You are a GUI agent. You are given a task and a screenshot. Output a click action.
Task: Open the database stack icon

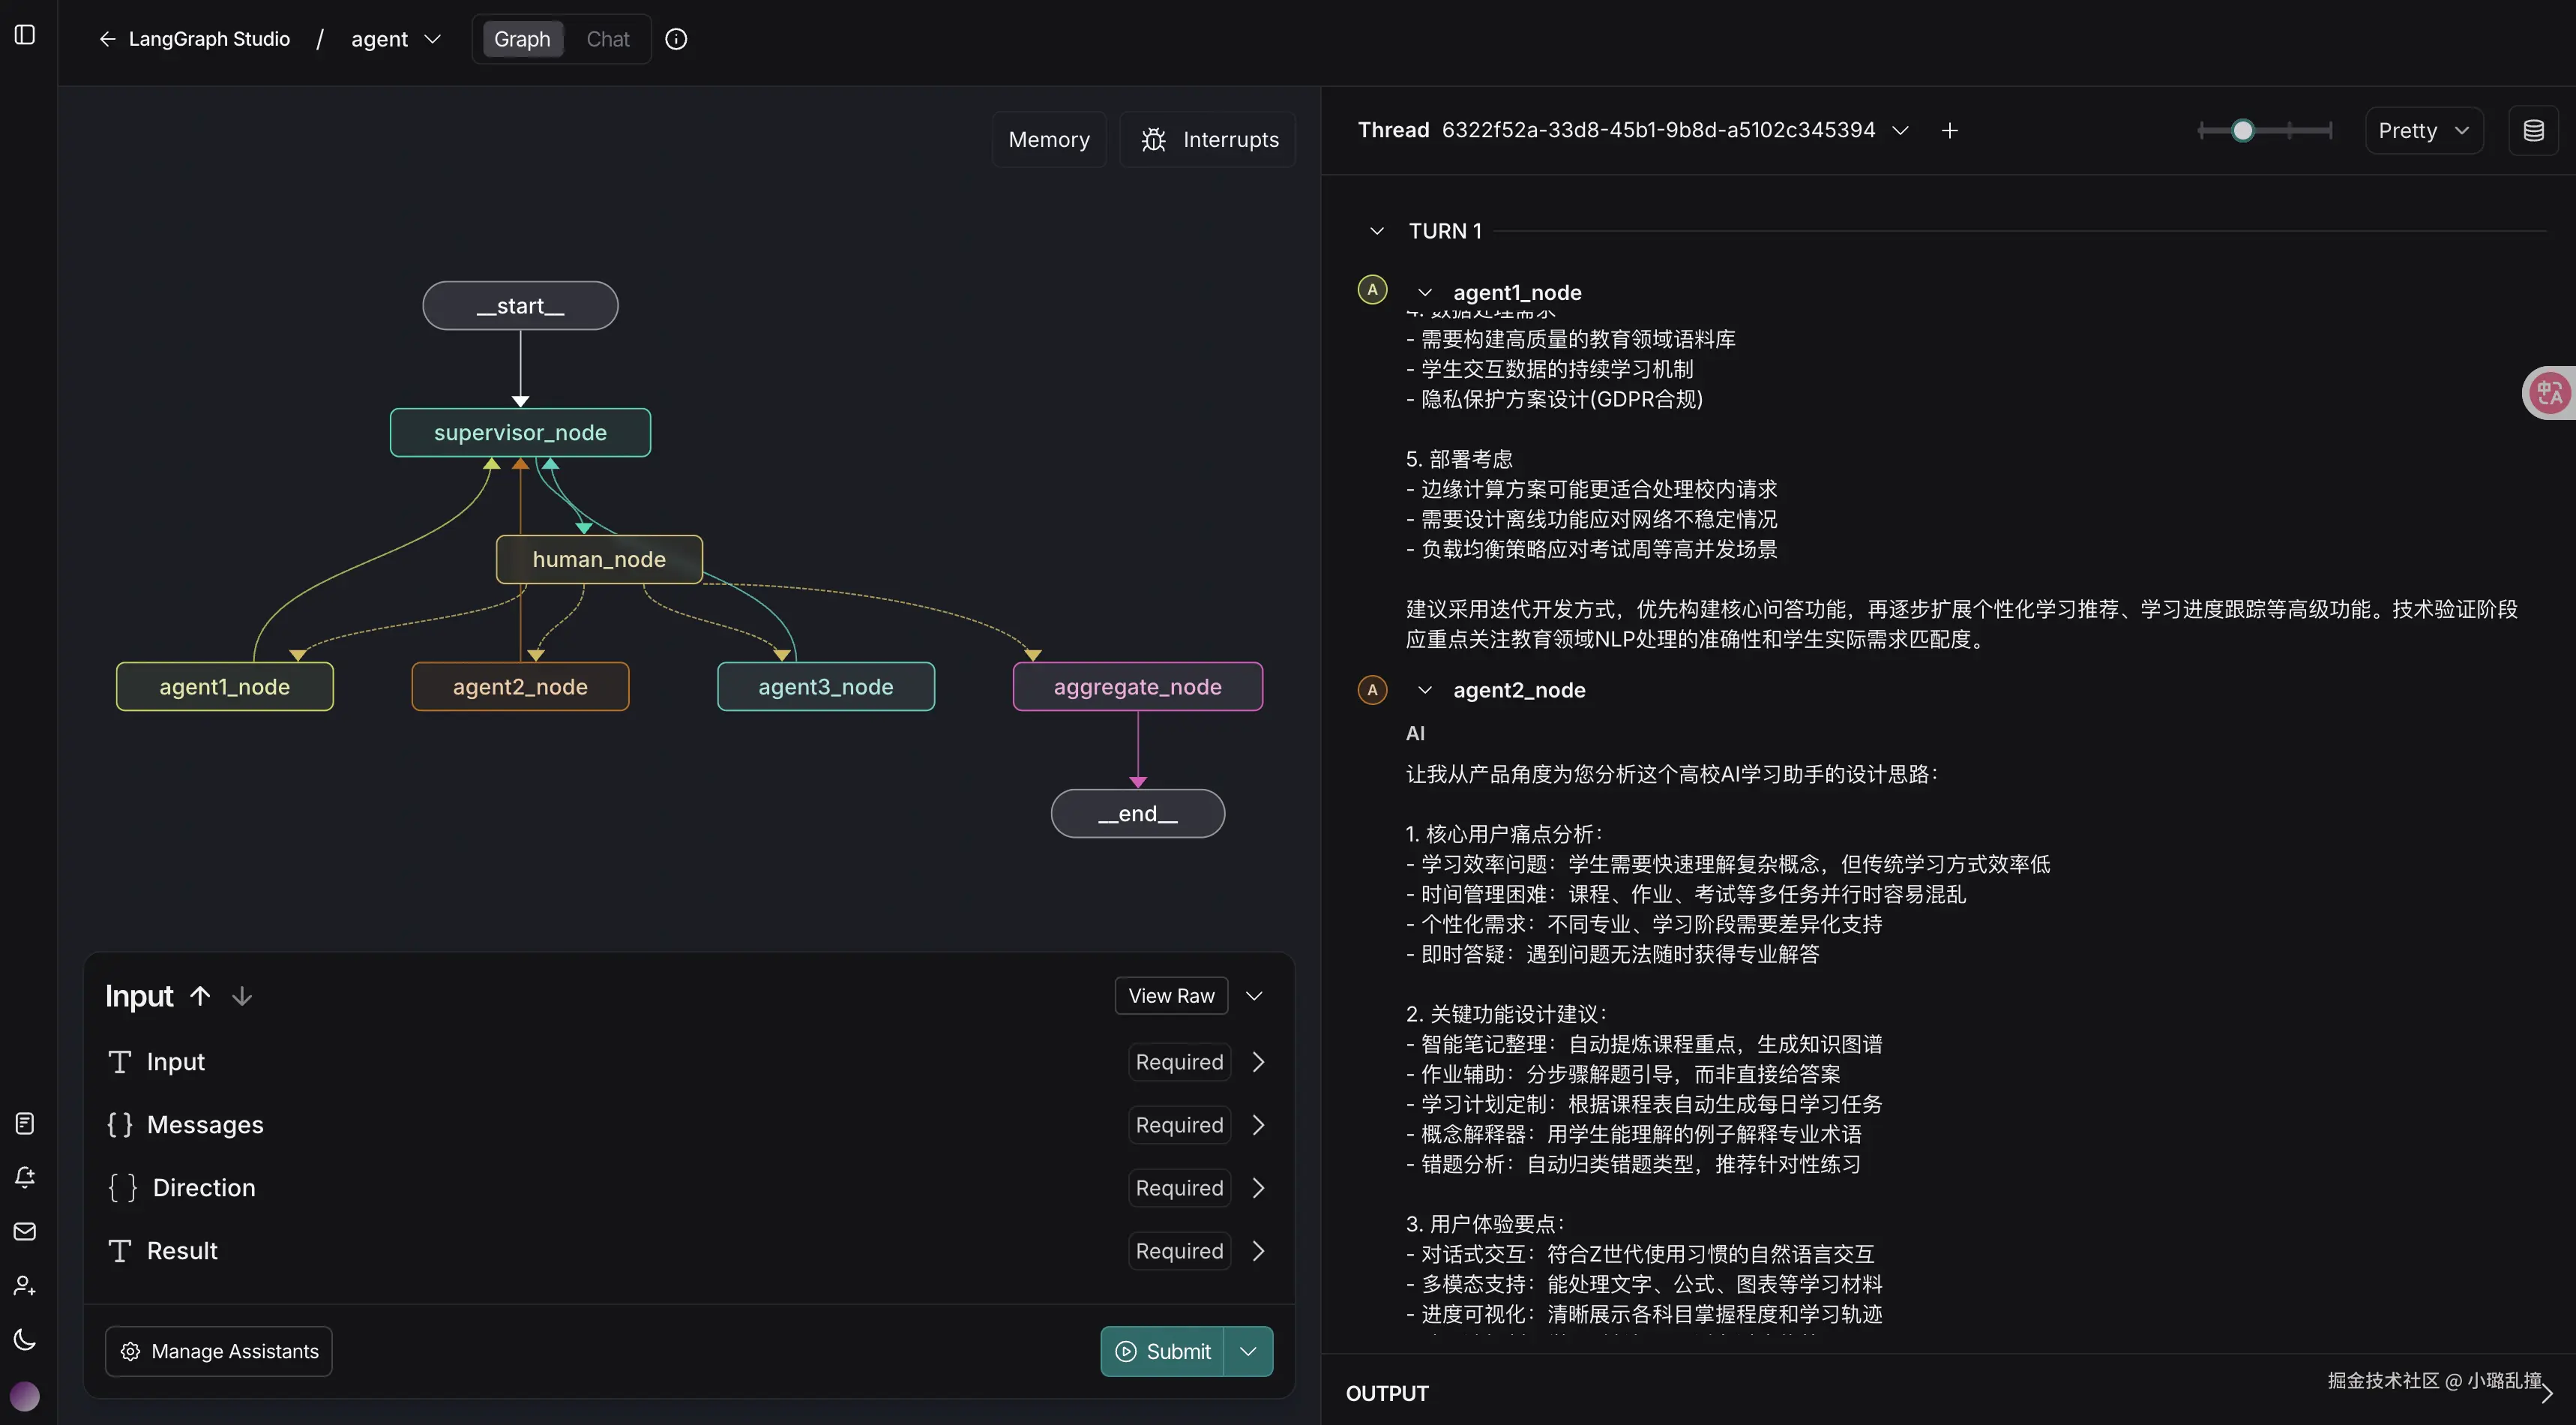[x=2533, y=131]
